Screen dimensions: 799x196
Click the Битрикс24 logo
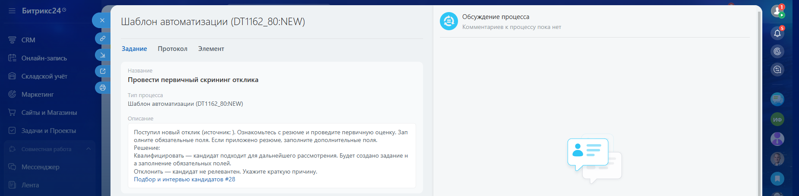tap(44, 11)
